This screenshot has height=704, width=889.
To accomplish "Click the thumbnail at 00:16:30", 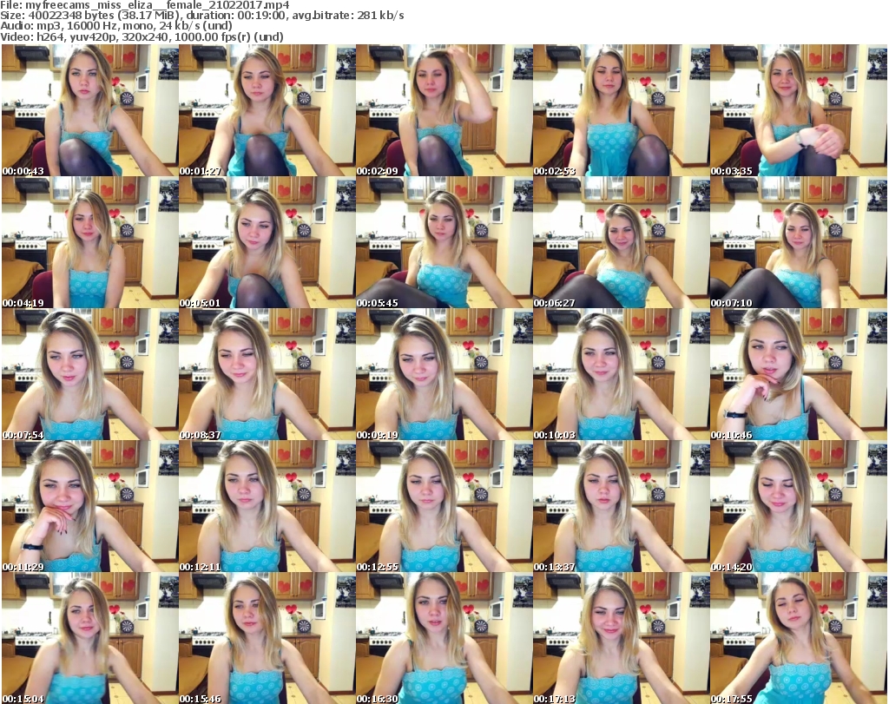I will click(x=444, y=638).
